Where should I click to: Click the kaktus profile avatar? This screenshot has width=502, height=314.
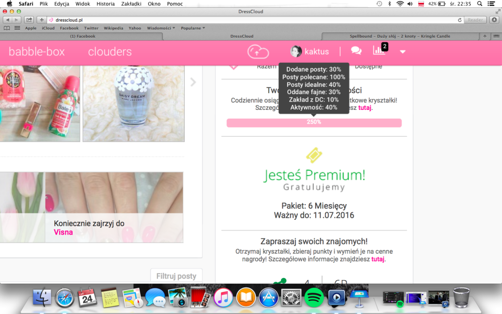click(296, 52)
